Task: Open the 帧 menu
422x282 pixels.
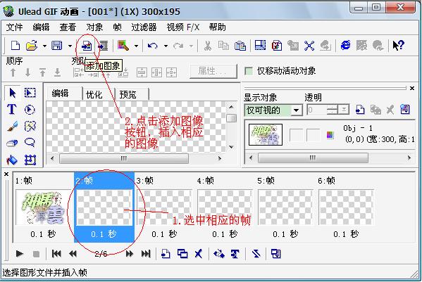Action: click(x=117, y=27)
